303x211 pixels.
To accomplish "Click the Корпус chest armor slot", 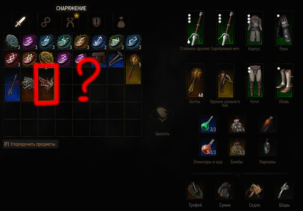I will 254,28.
